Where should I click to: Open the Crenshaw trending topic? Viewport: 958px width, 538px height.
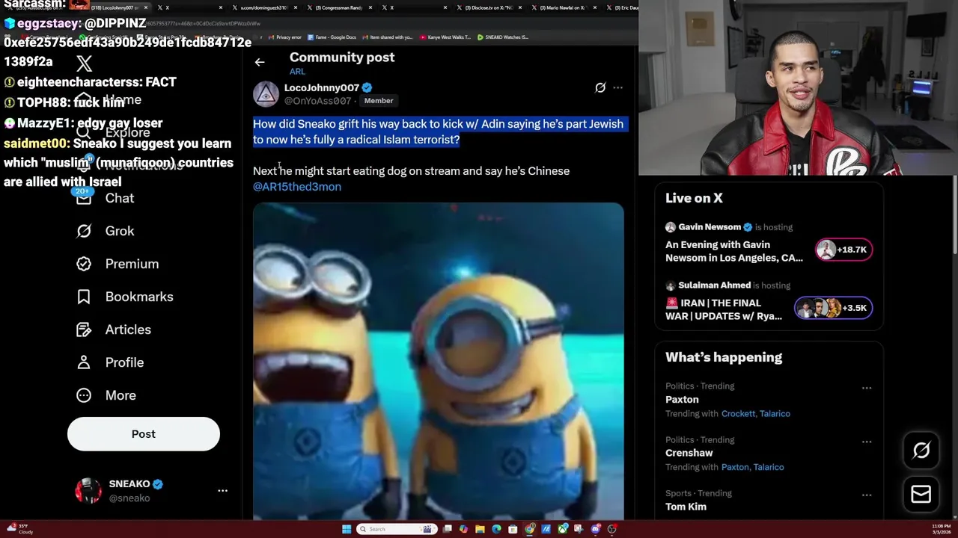[x=689, y=454]
